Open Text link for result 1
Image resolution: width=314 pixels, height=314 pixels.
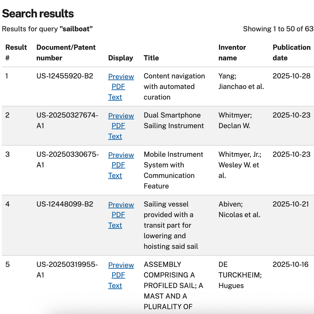(x=115, y=97)
